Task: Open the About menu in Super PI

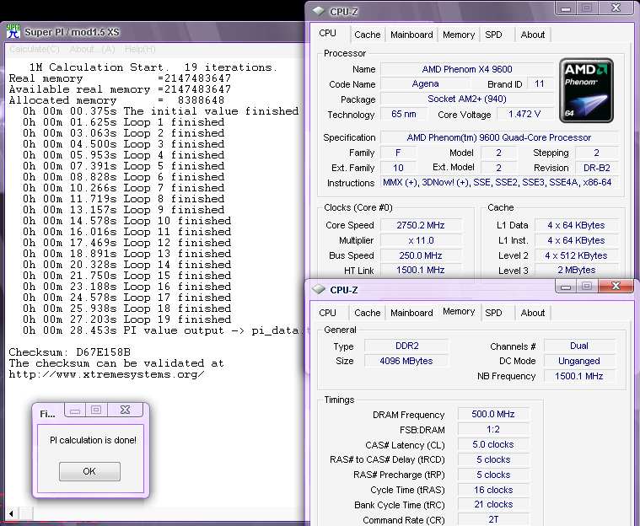Action: click(92, 50)
